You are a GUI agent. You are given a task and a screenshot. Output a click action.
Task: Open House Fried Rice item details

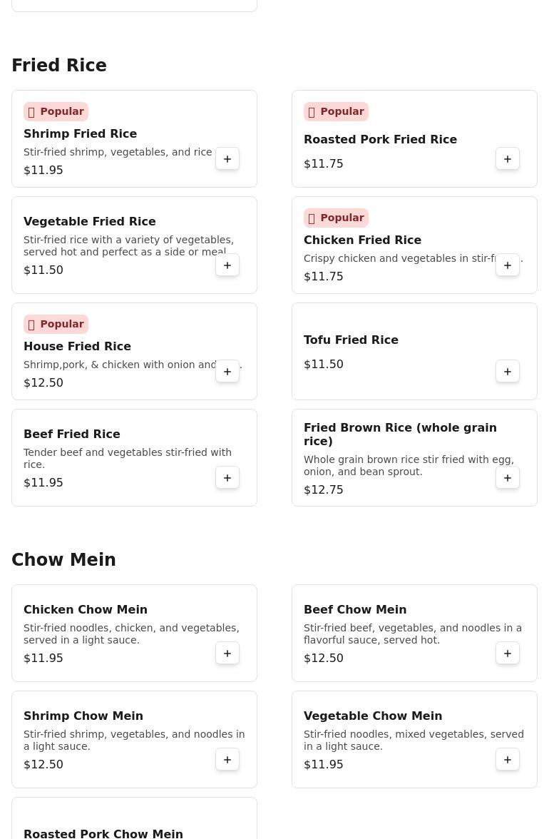[x=77, y=347]
